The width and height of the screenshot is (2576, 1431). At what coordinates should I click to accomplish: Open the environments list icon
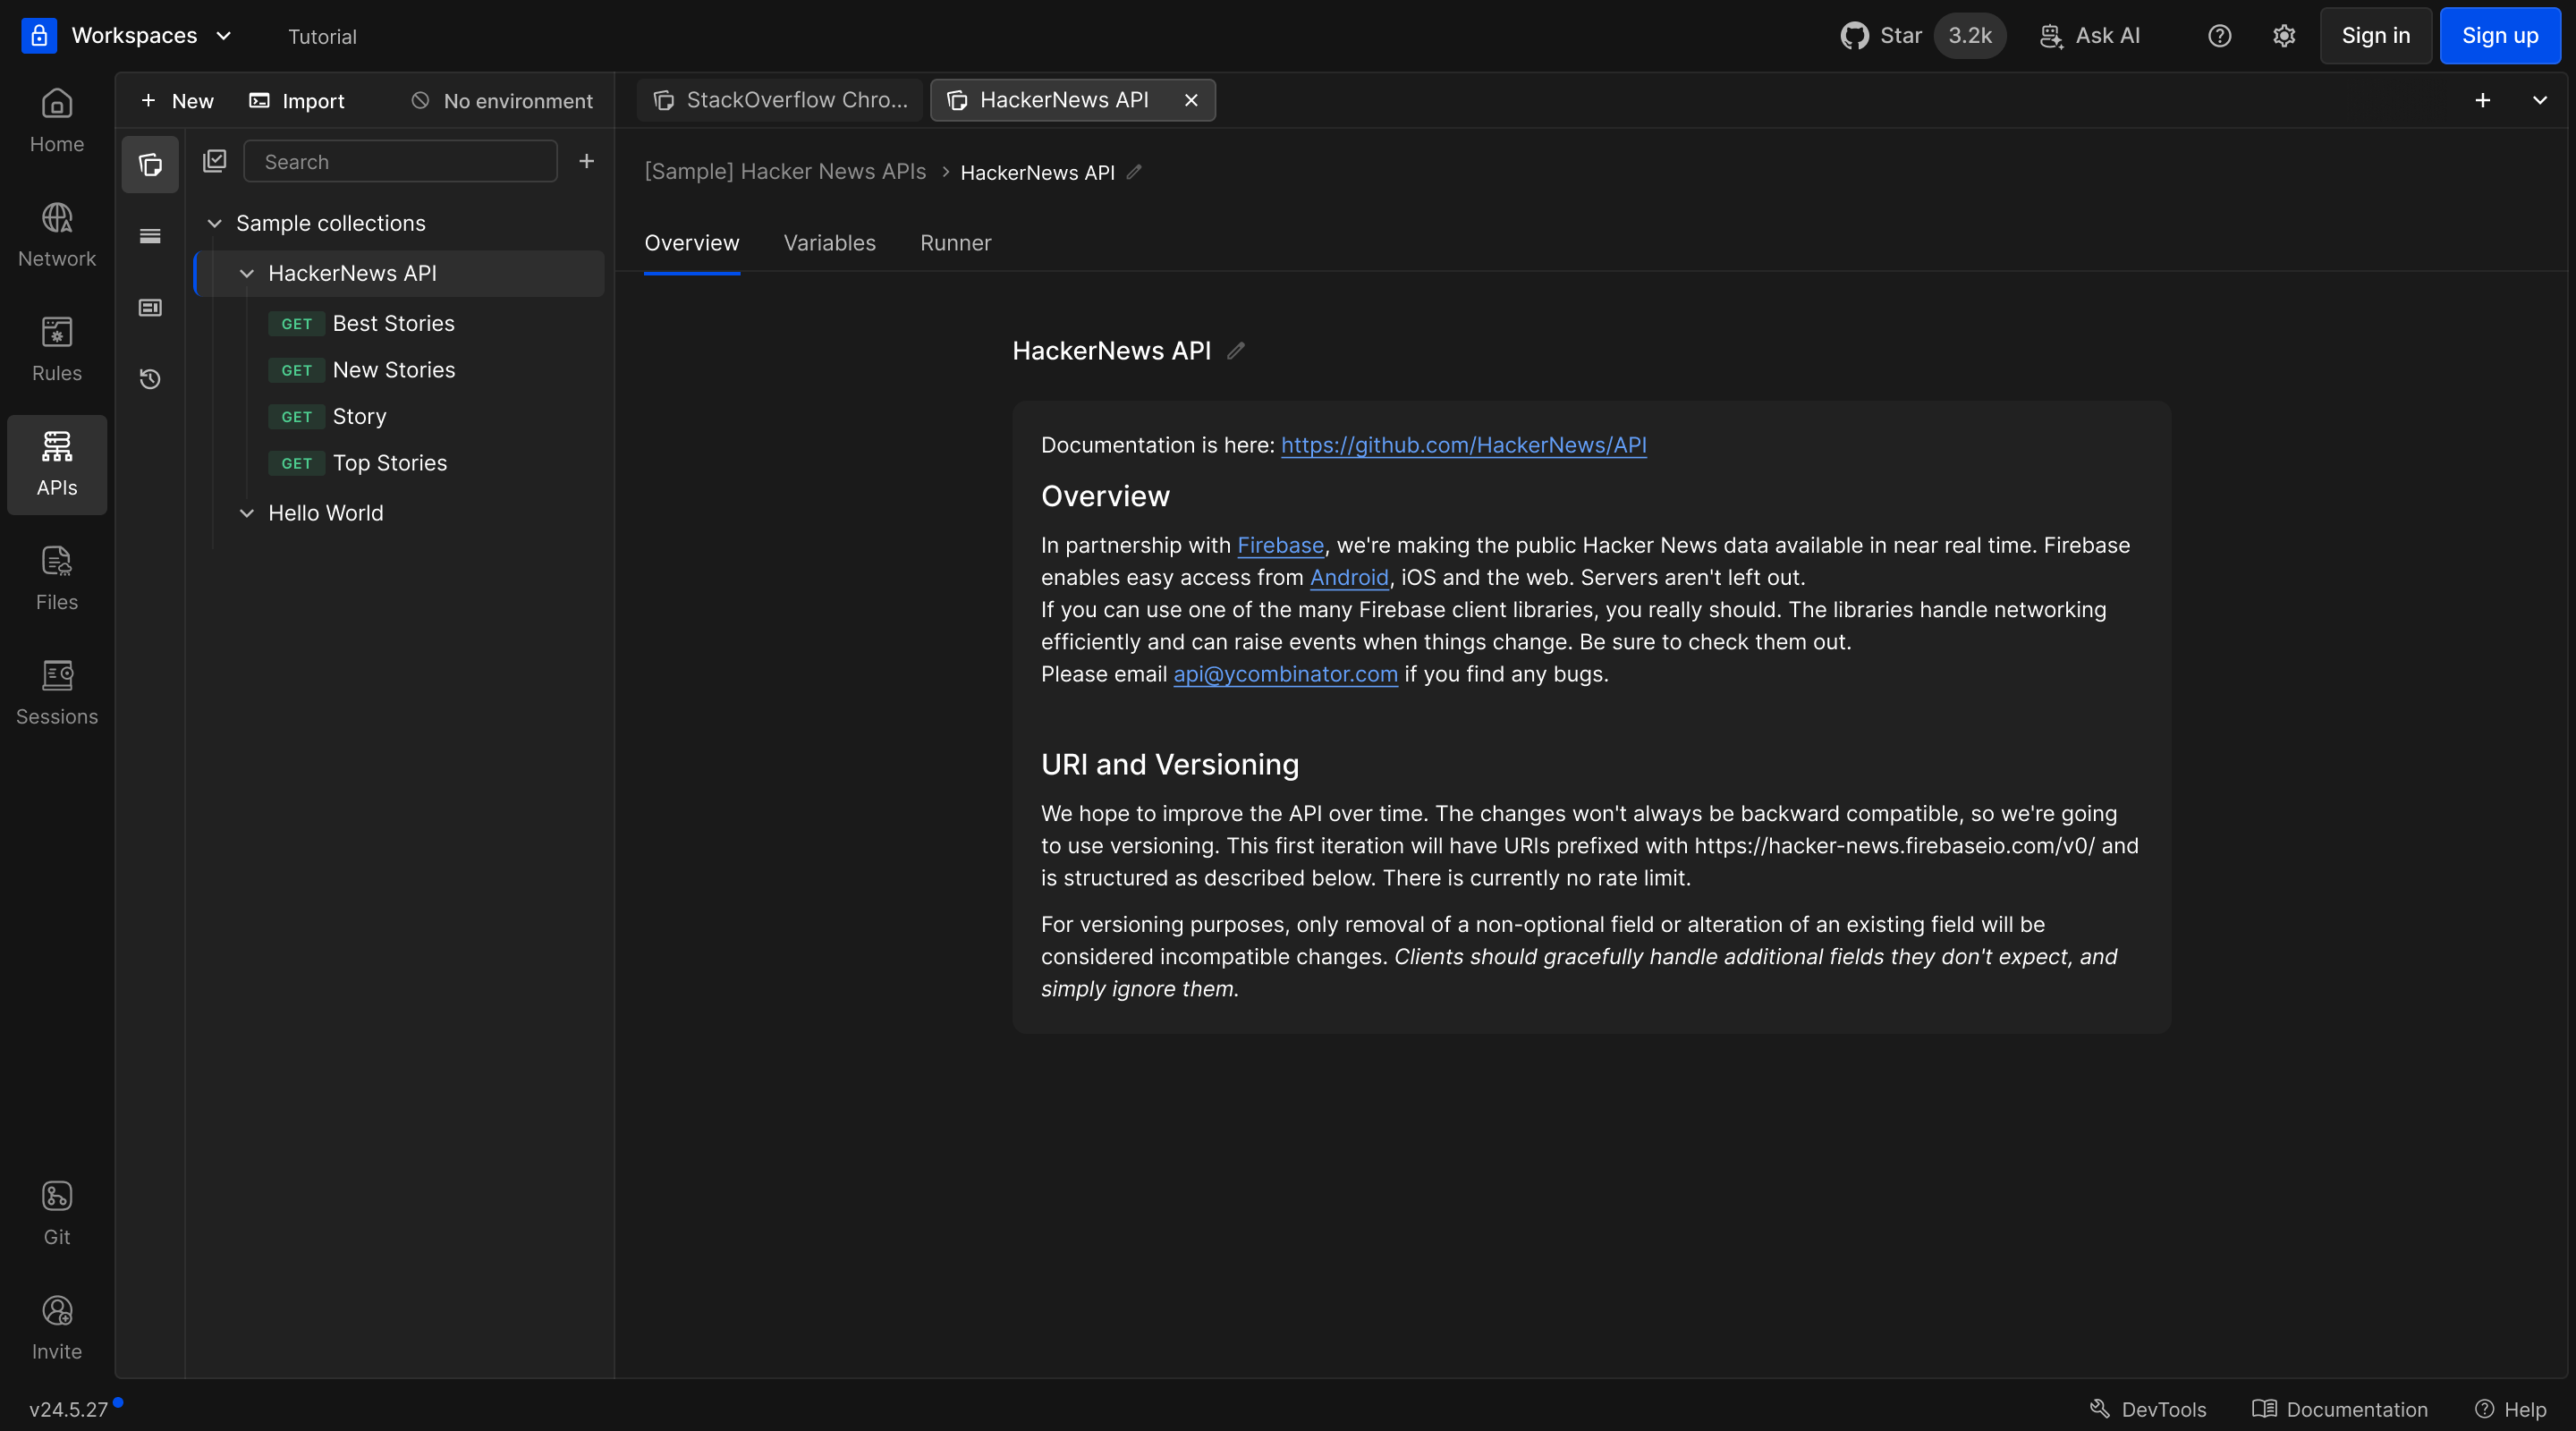(150, 236)
